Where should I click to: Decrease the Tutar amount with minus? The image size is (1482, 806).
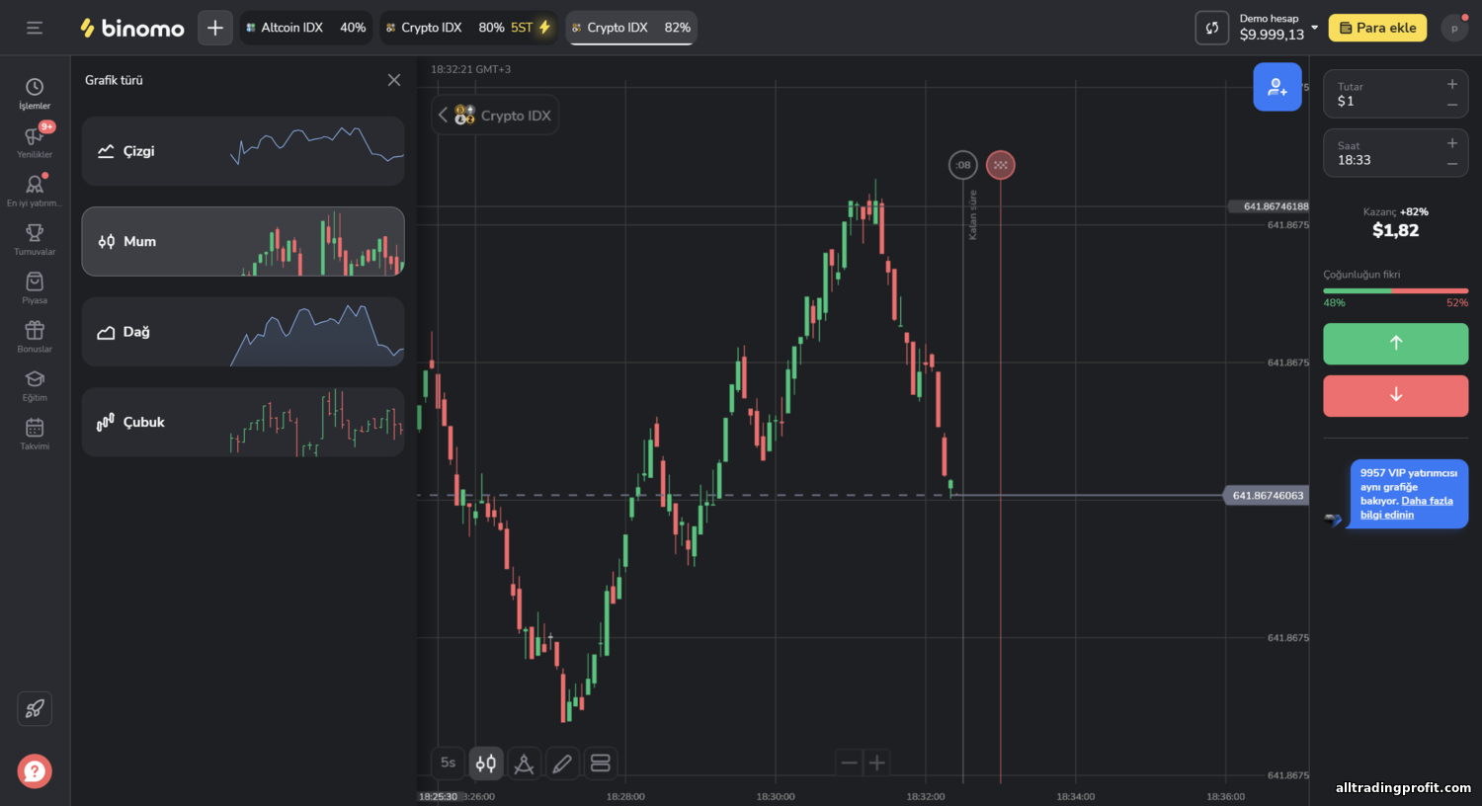(1452, 105)
